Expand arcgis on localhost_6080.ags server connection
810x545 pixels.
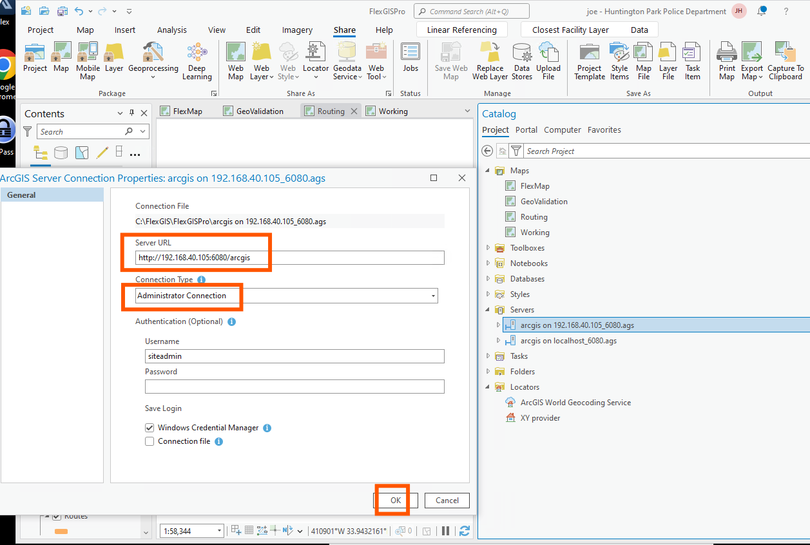498,341
